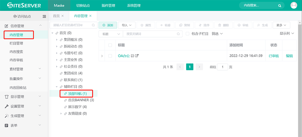Select the OA办公 row checkbox
This screenshot has height=137, width=302.
click(x=110, y=56)
